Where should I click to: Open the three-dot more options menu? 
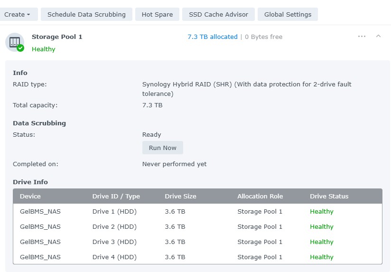pos(362,37)
